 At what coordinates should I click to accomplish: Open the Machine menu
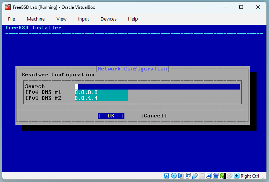click(36, 19)
